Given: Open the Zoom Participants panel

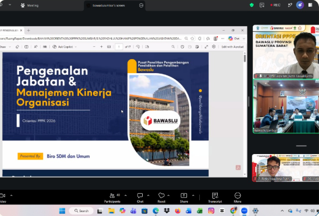Looking at the screenshot, I should tap(112, 198).
